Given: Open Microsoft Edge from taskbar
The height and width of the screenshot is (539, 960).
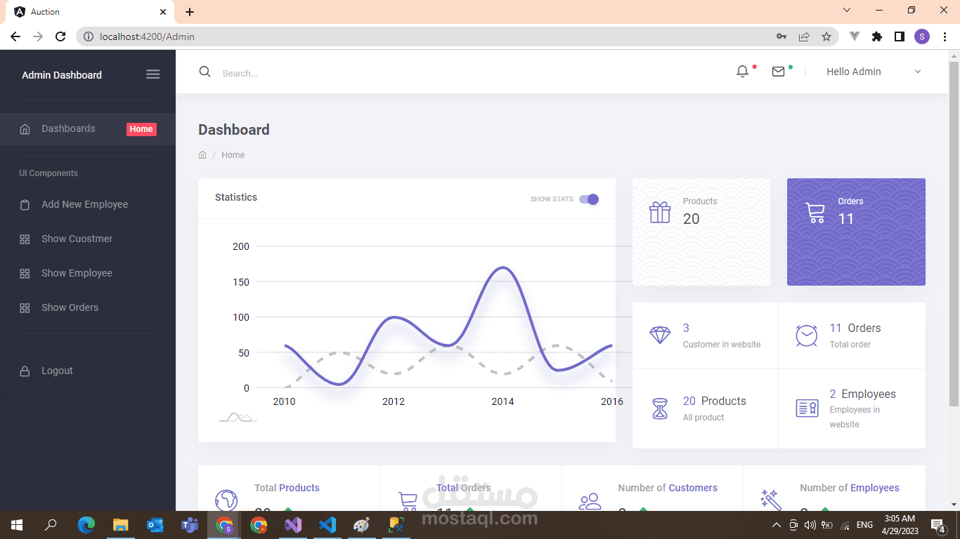Looking at the screenshot, I should (86, 525).
